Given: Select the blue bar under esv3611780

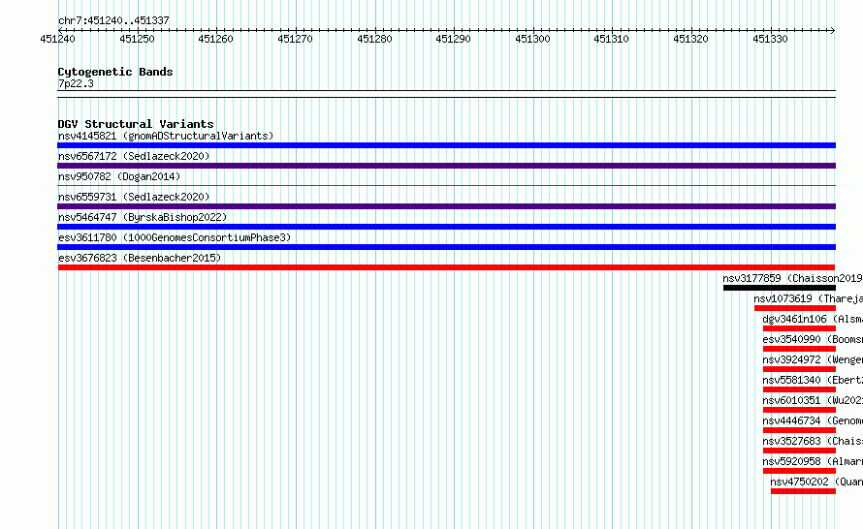Looking at the screenshot, I should point(446,247).
